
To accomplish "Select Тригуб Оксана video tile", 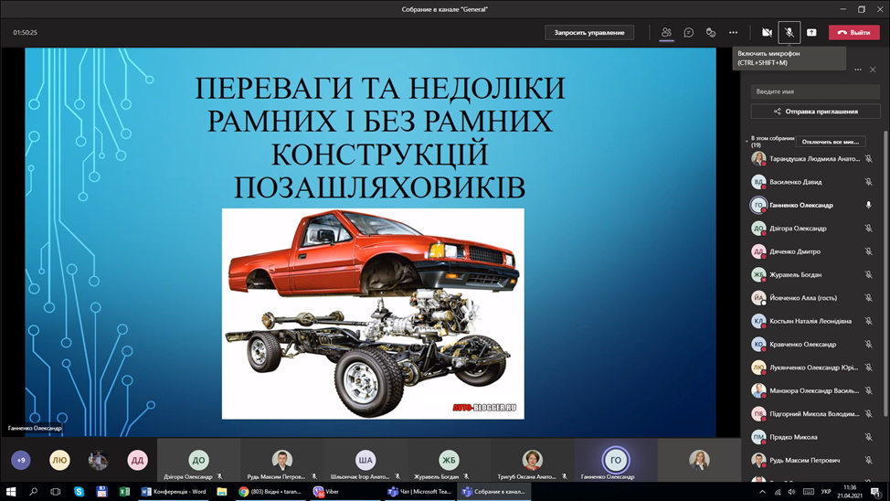I will coord(532,460).
